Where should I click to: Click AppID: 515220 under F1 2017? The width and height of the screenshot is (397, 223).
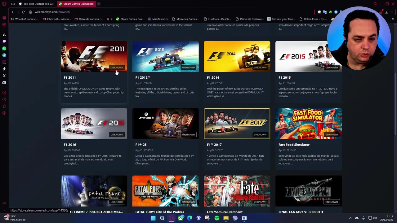(x=215, y=150)
